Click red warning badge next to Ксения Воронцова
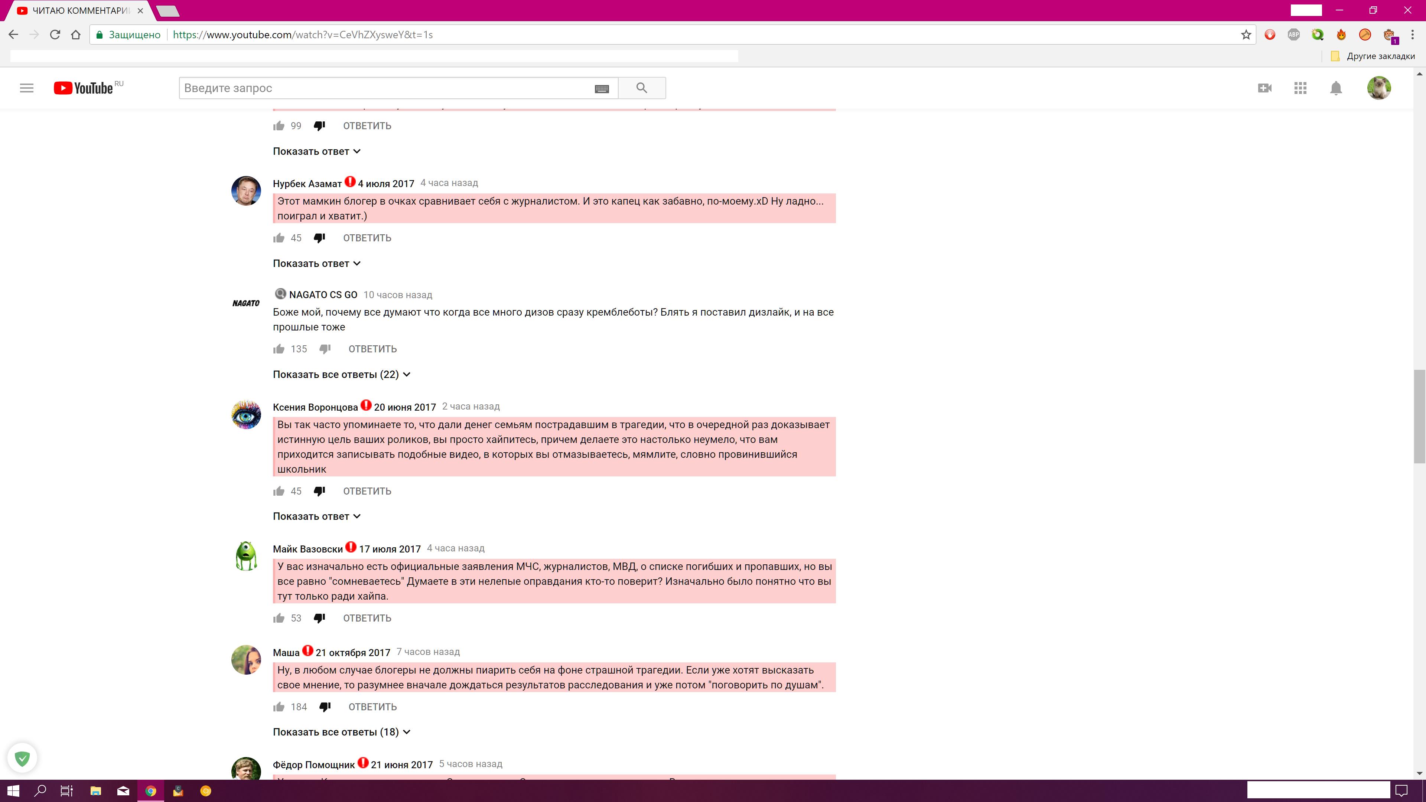 coord(366,405)
